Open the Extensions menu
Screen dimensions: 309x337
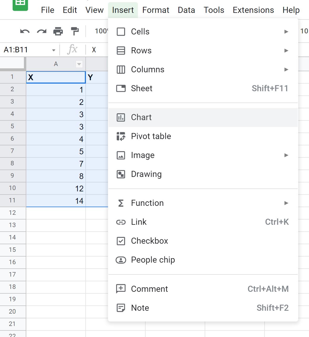(253, 10)
